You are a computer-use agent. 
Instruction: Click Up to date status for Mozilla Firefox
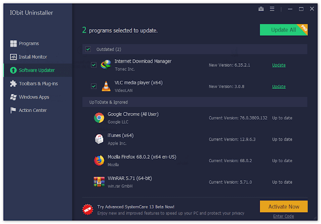coord(282,161)
